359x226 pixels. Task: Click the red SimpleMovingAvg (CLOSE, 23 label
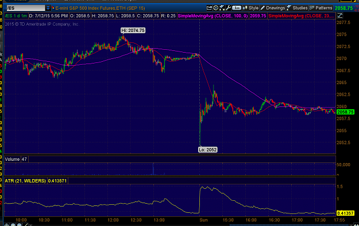tap(302, 16)
